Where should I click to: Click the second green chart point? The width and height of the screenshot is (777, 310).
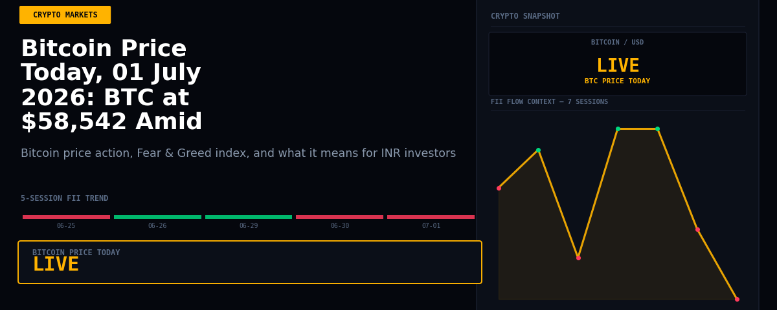[538, 150]
